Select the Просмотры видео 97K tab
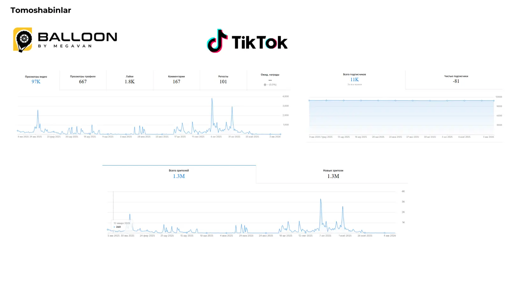Image resolution: width=510 pixels, height=287 pixels. (36, 80)
